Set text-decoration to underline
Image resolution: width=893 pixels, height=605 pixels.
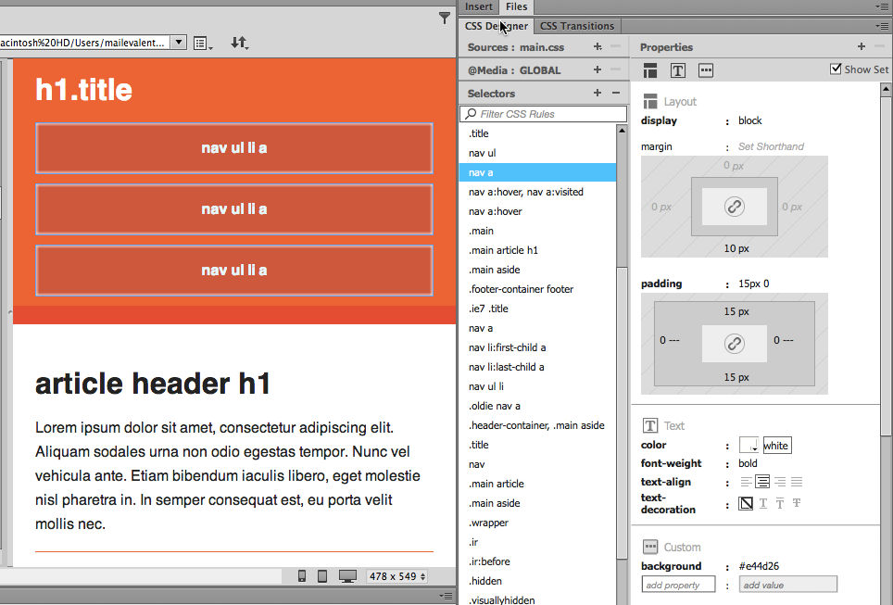coord(763,503)
